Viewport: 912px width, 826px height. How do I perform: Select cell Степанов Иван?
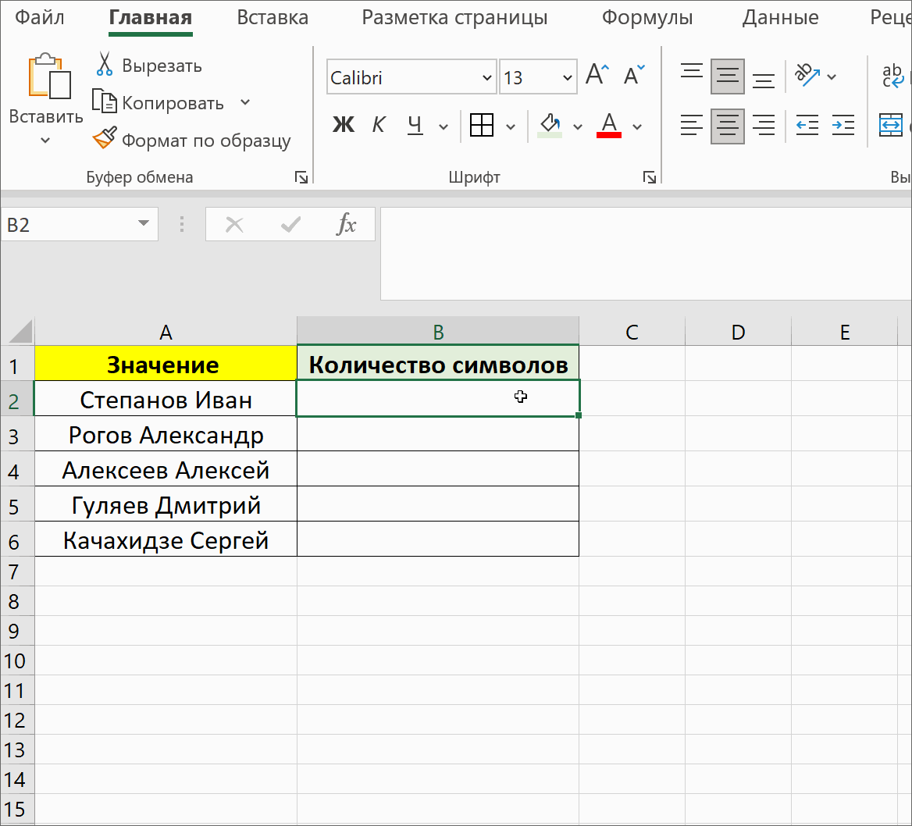[166, 400]
